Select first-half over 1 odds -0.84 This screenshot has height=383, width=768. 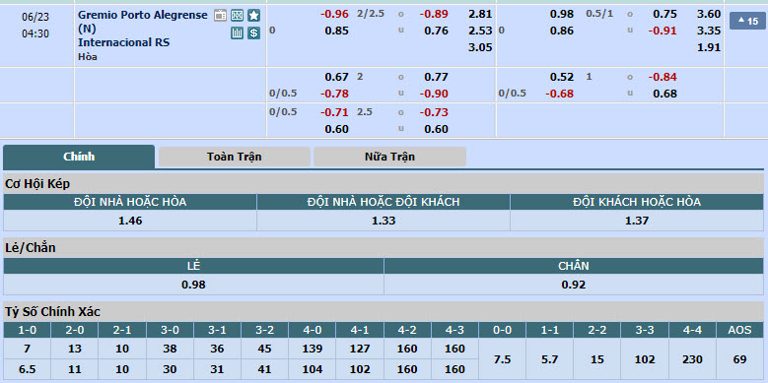[663, 77]
